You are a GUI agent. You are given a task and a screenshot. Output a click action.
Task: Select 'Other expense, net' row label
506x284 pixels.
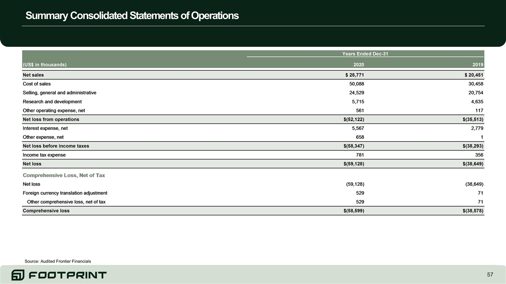pos(43,137)
